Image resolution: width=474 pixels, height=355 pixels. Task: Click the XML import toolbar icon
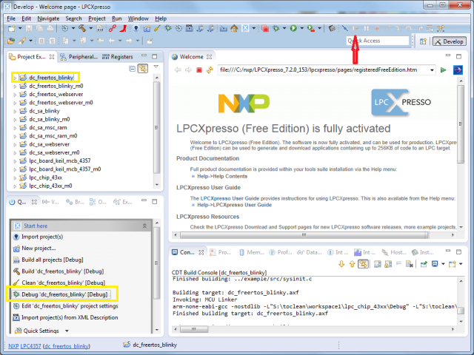[x=190, y=28]
